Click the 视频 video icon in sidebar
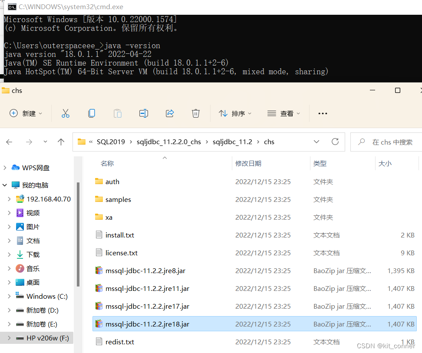 [x=20, y=213]
